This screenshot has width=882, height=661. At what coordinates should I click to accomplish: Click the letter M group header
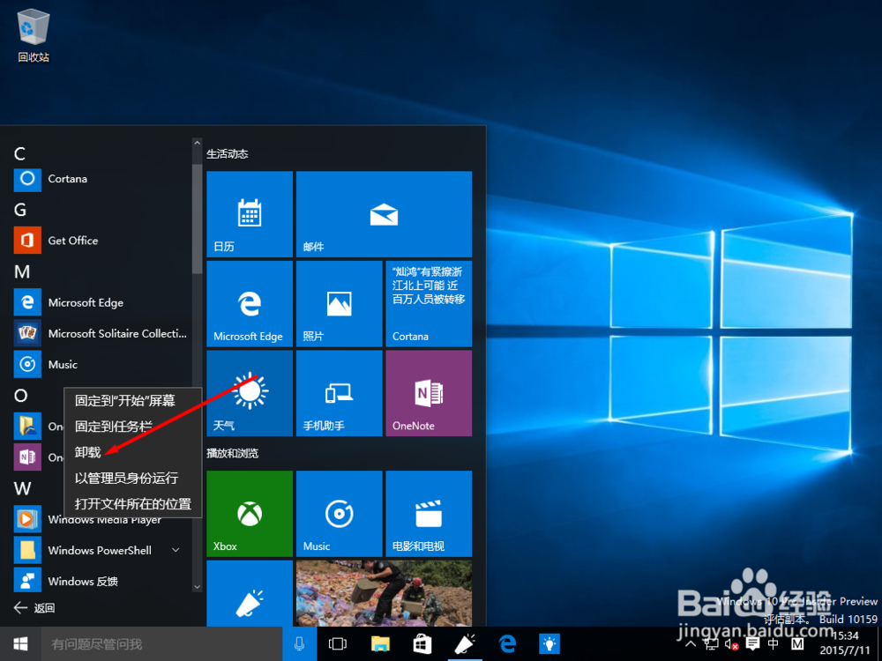tap(21, 271)
